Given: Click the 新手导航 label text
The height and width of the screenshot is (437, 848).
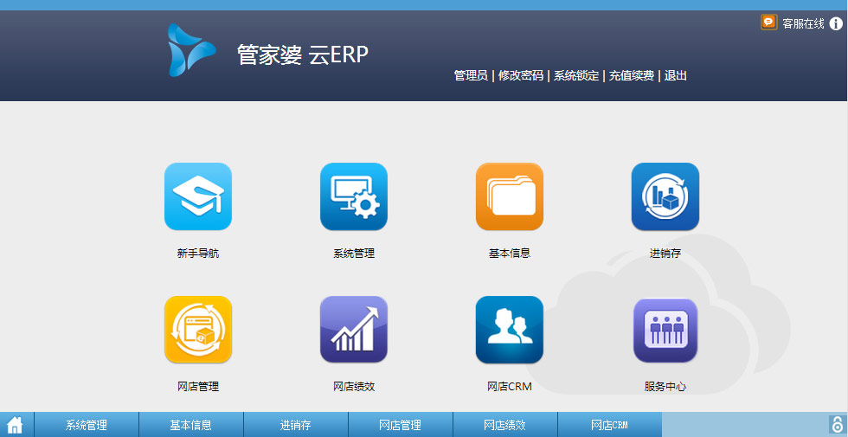Looking at the screenshot, I should (198, 253).
